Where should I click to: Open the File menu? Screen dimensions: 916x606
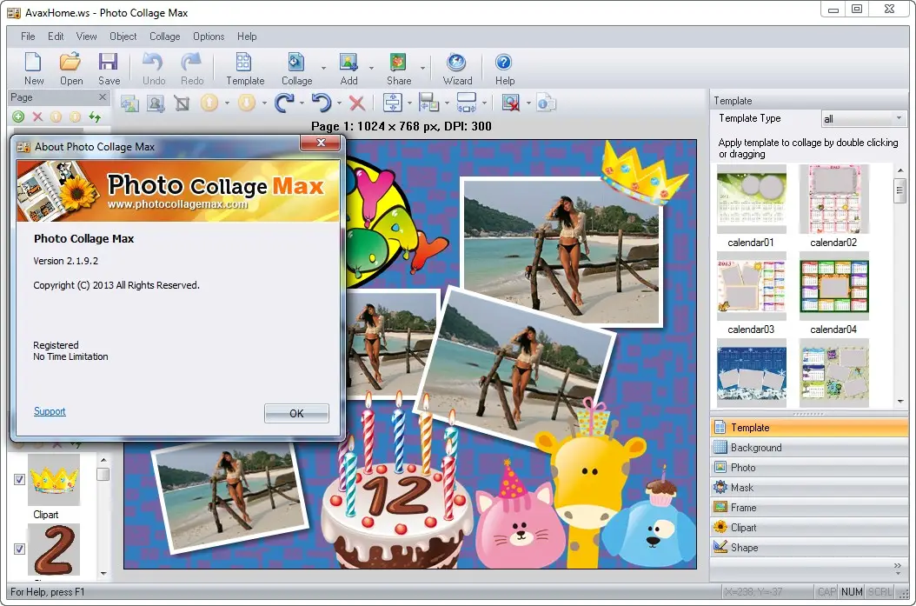pos(28,37)
